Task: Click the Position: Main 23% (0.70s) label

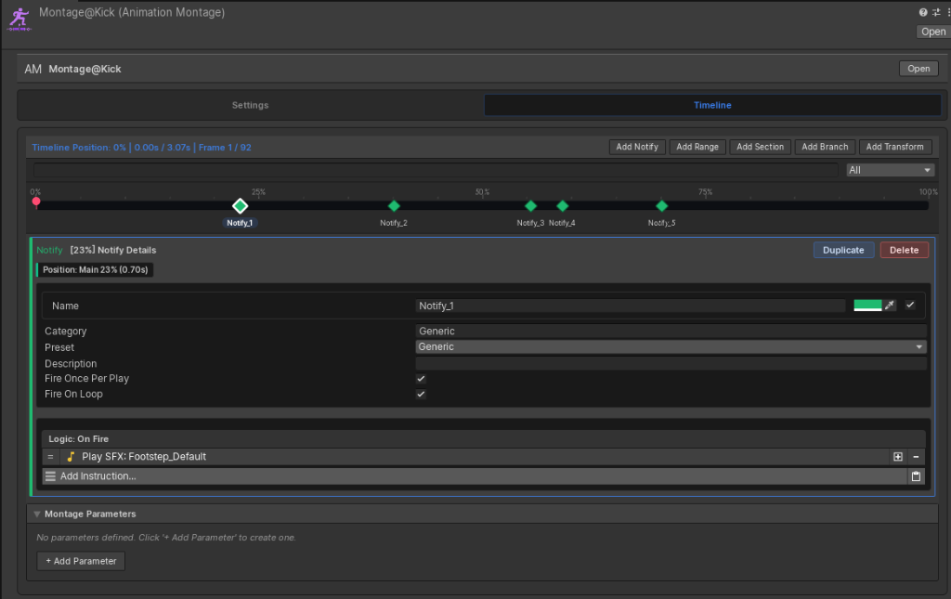Action: pos(96,270)
